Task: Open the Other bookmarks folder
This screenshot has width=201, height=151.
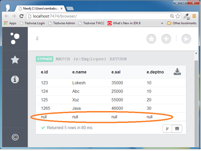Action: point(182,23)
